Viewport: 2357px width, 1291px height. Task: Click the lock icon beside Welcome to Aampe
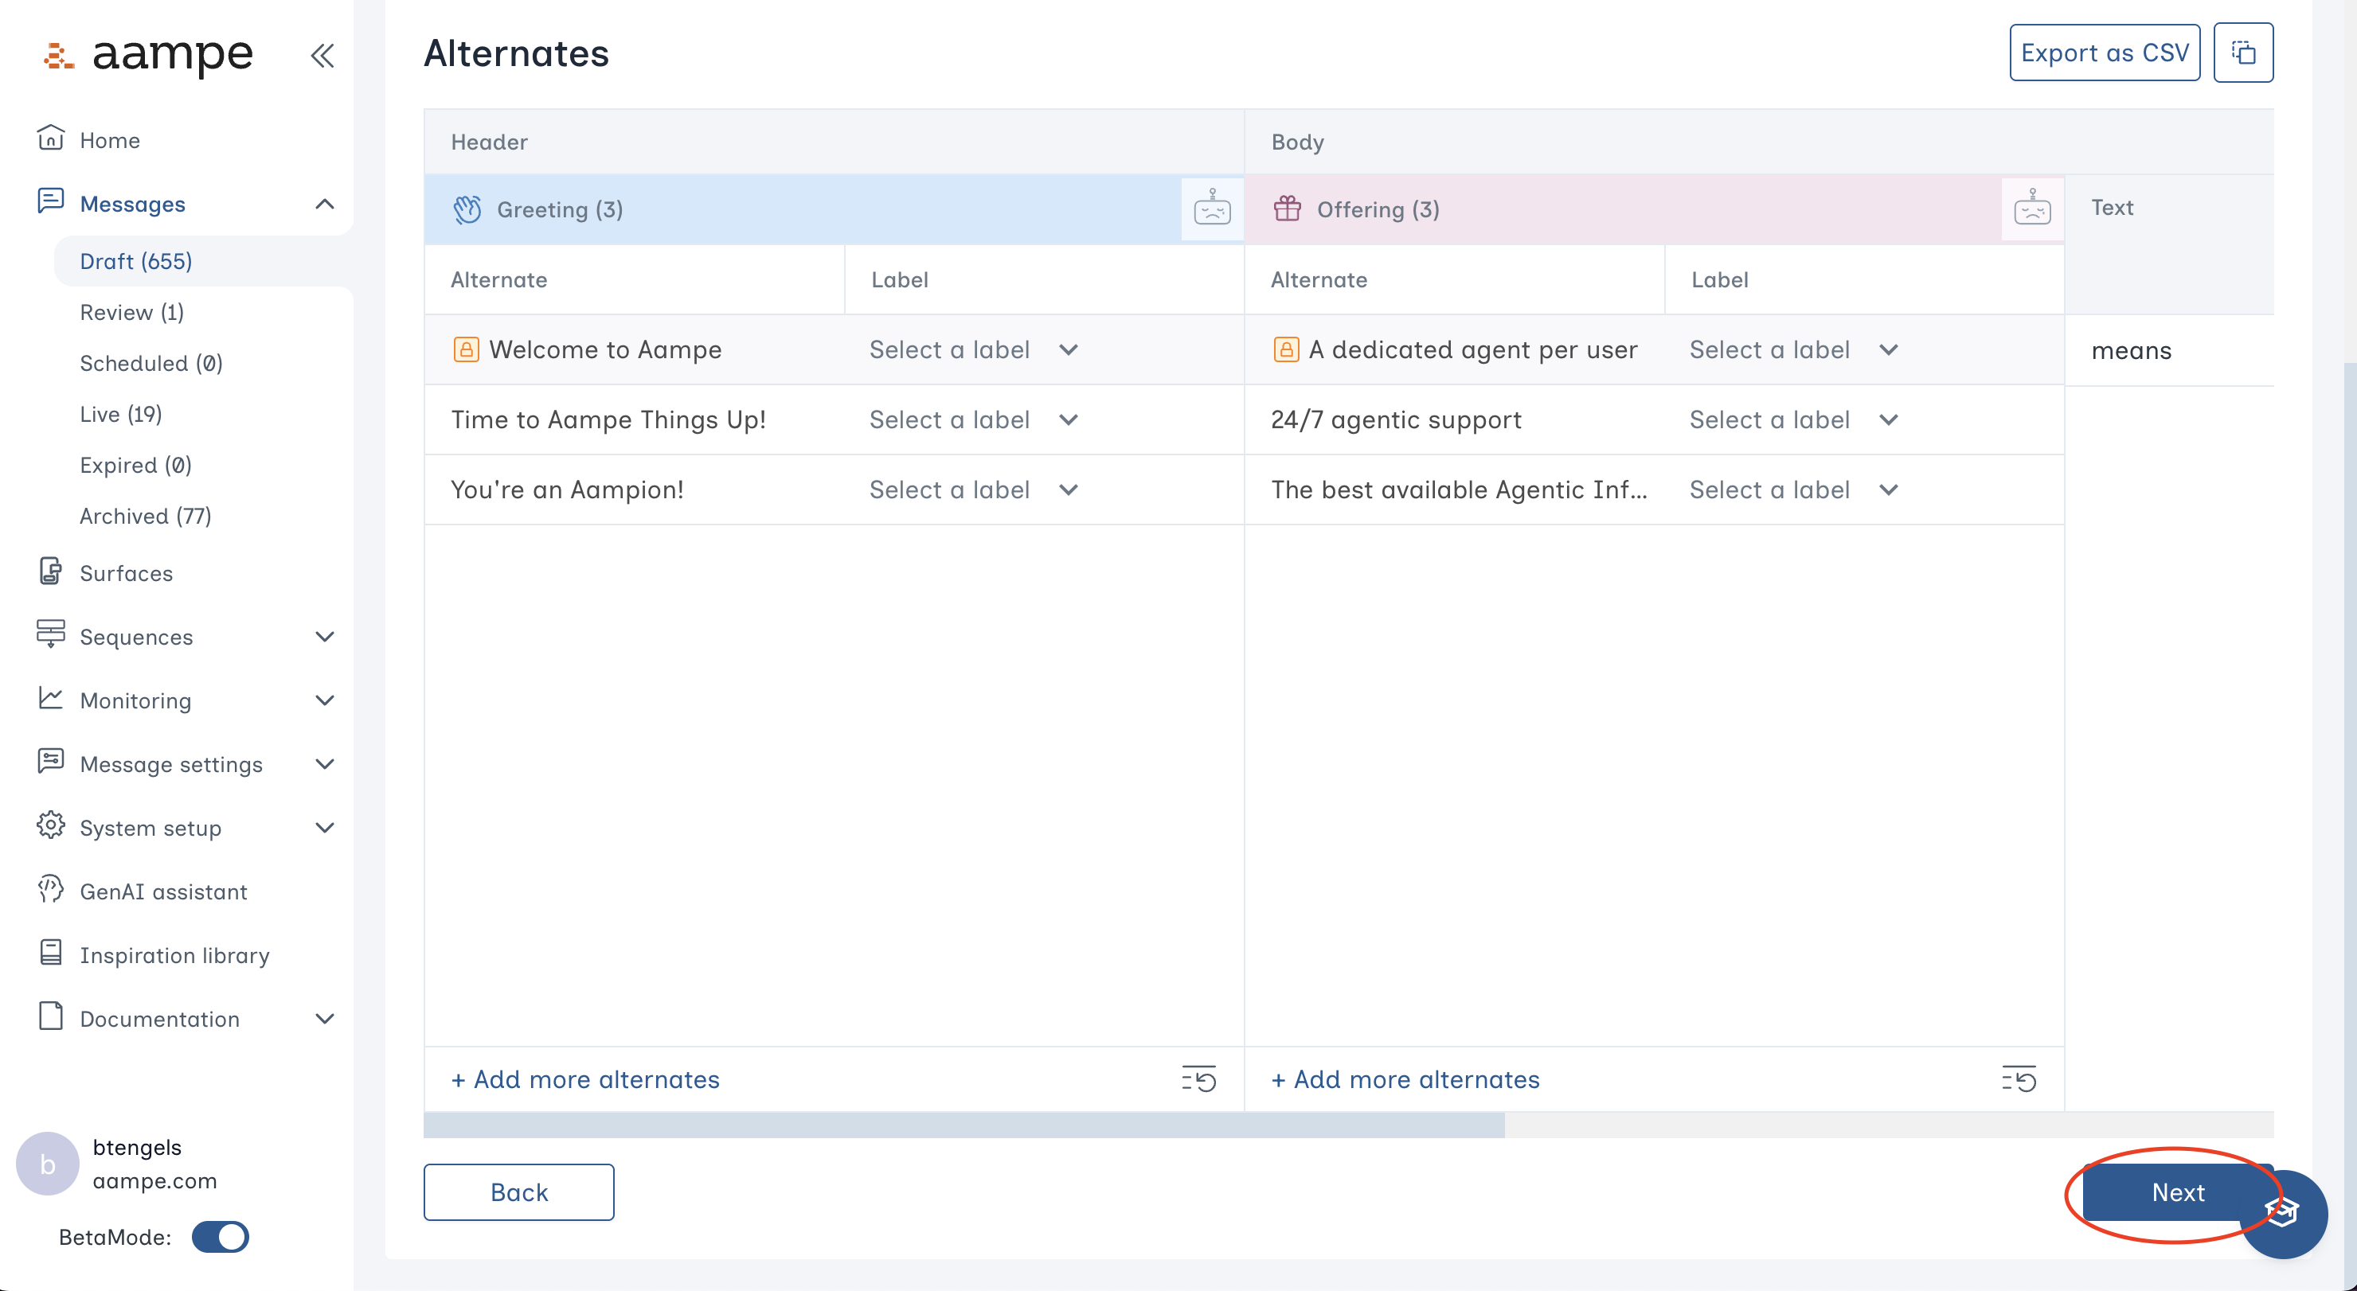466,349
